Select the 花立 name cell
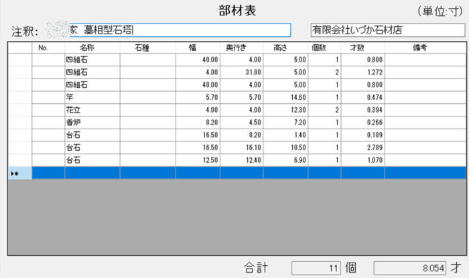The height and width of the screenshot is (278, 469). click(92, 110)
